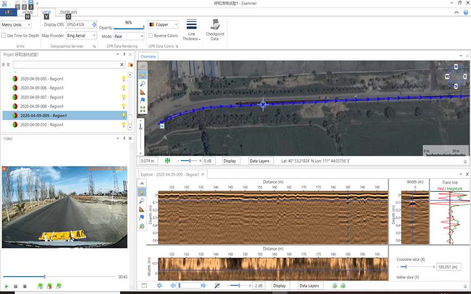The image size is (471, 294).
Task: Click Data Layers button in Overview panel
Action: (x=260, y=161)
